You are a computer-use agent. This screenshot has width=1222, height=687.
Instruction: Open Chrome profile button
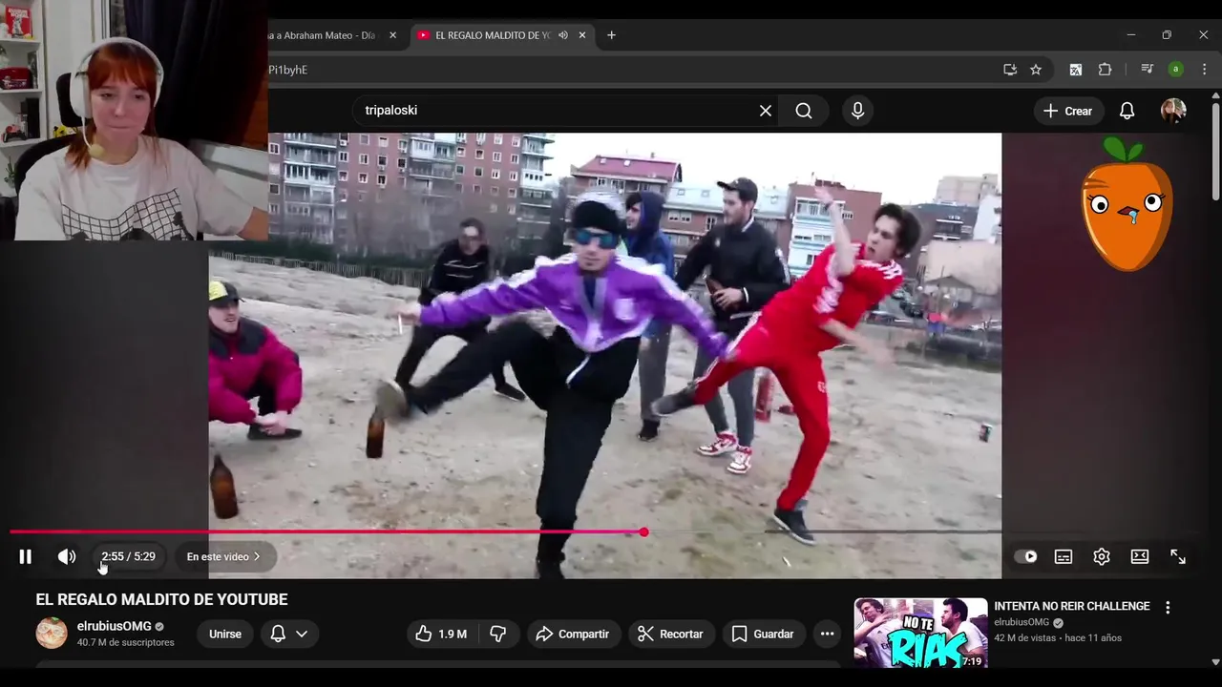point(1176,70)
